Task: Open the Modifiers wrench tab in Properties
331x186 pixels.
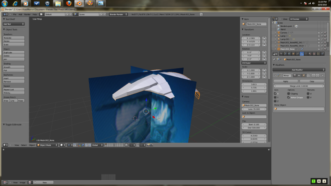Action: (302, 54)
